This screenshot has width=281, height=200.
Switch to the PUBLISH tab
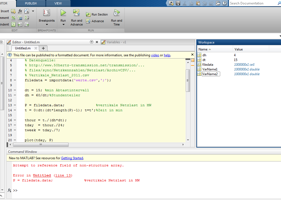(31, 3)
